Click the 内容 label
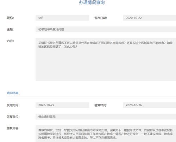Viewport: 176px width, 142px height. click(x=11, y=41)
